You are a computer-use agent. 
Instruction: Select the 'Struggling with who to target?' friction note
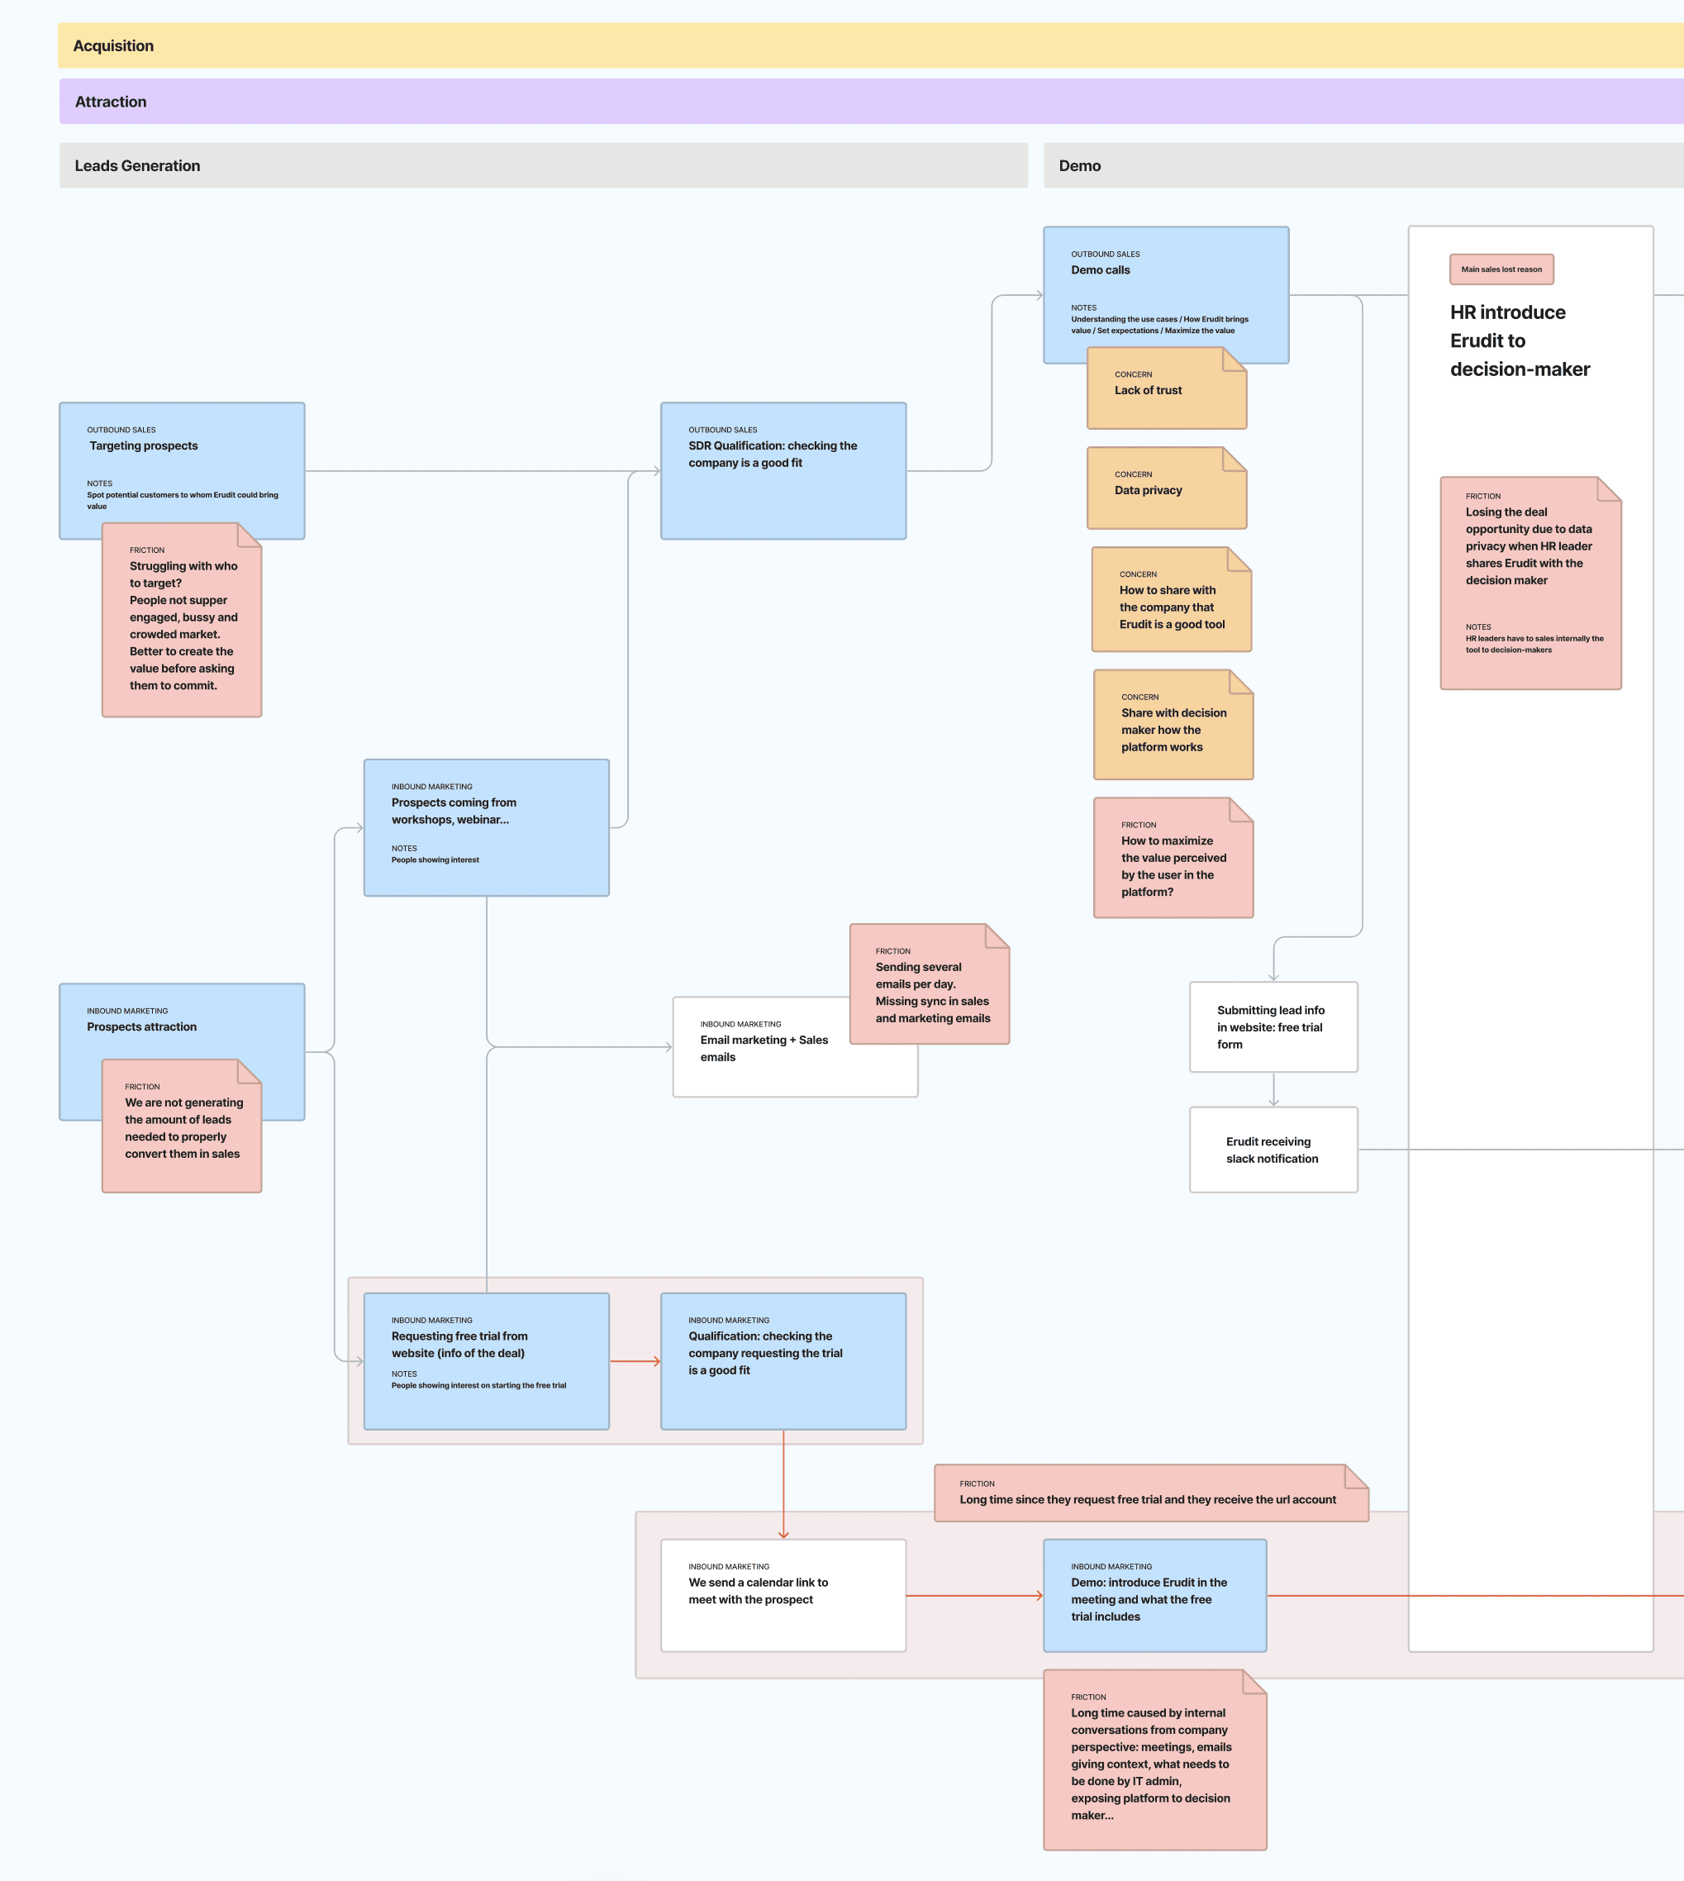[183, 620]
